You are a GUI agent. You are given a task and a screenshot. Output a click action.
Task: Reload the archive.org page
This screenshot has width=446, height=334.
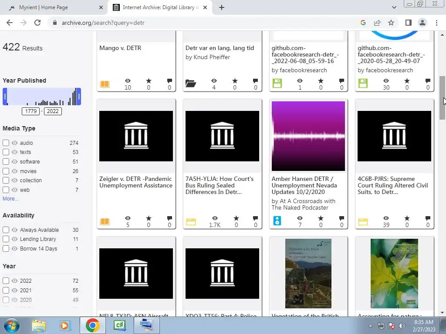point(37,23)
